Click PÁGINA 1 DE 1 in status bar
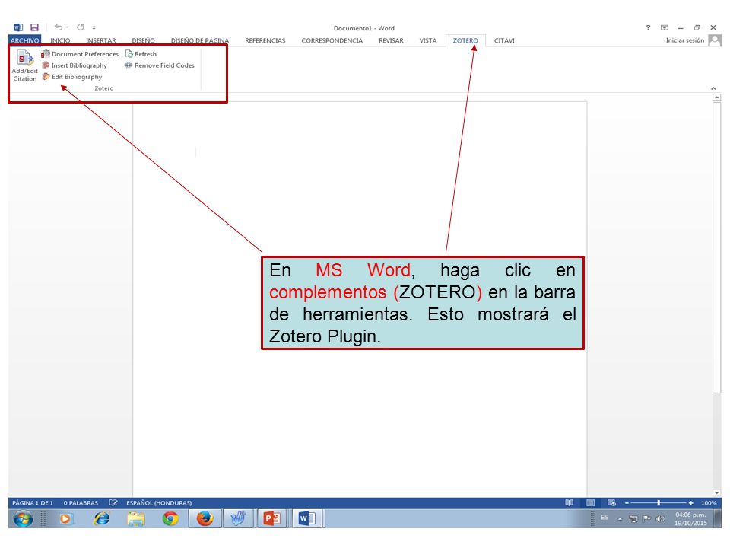 coord(33,503)
